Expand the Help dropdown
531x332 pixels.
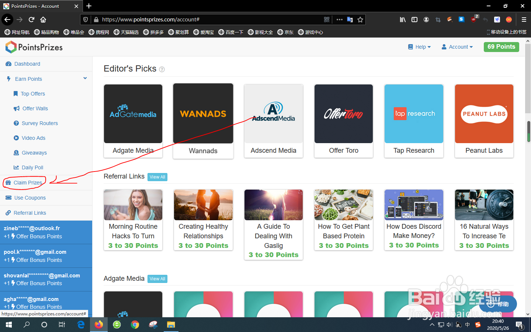point(419,47)
